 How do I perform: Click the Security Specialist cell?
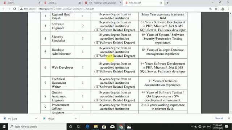point(62,39)
